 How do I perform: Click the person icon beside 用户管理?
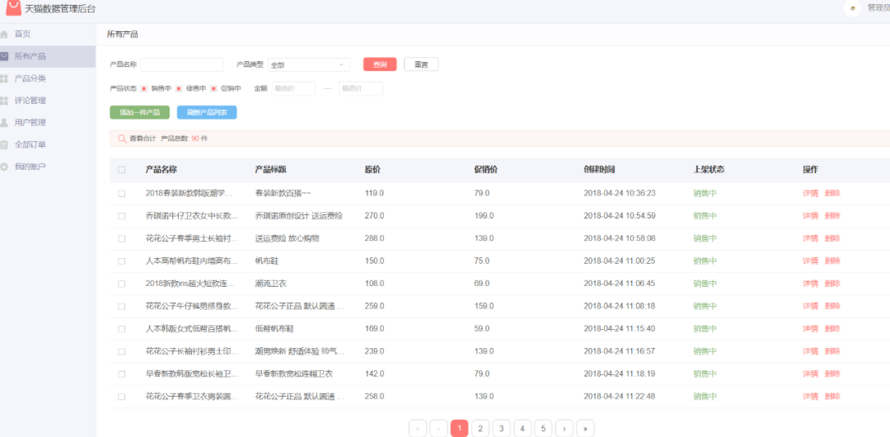point(5,123)
